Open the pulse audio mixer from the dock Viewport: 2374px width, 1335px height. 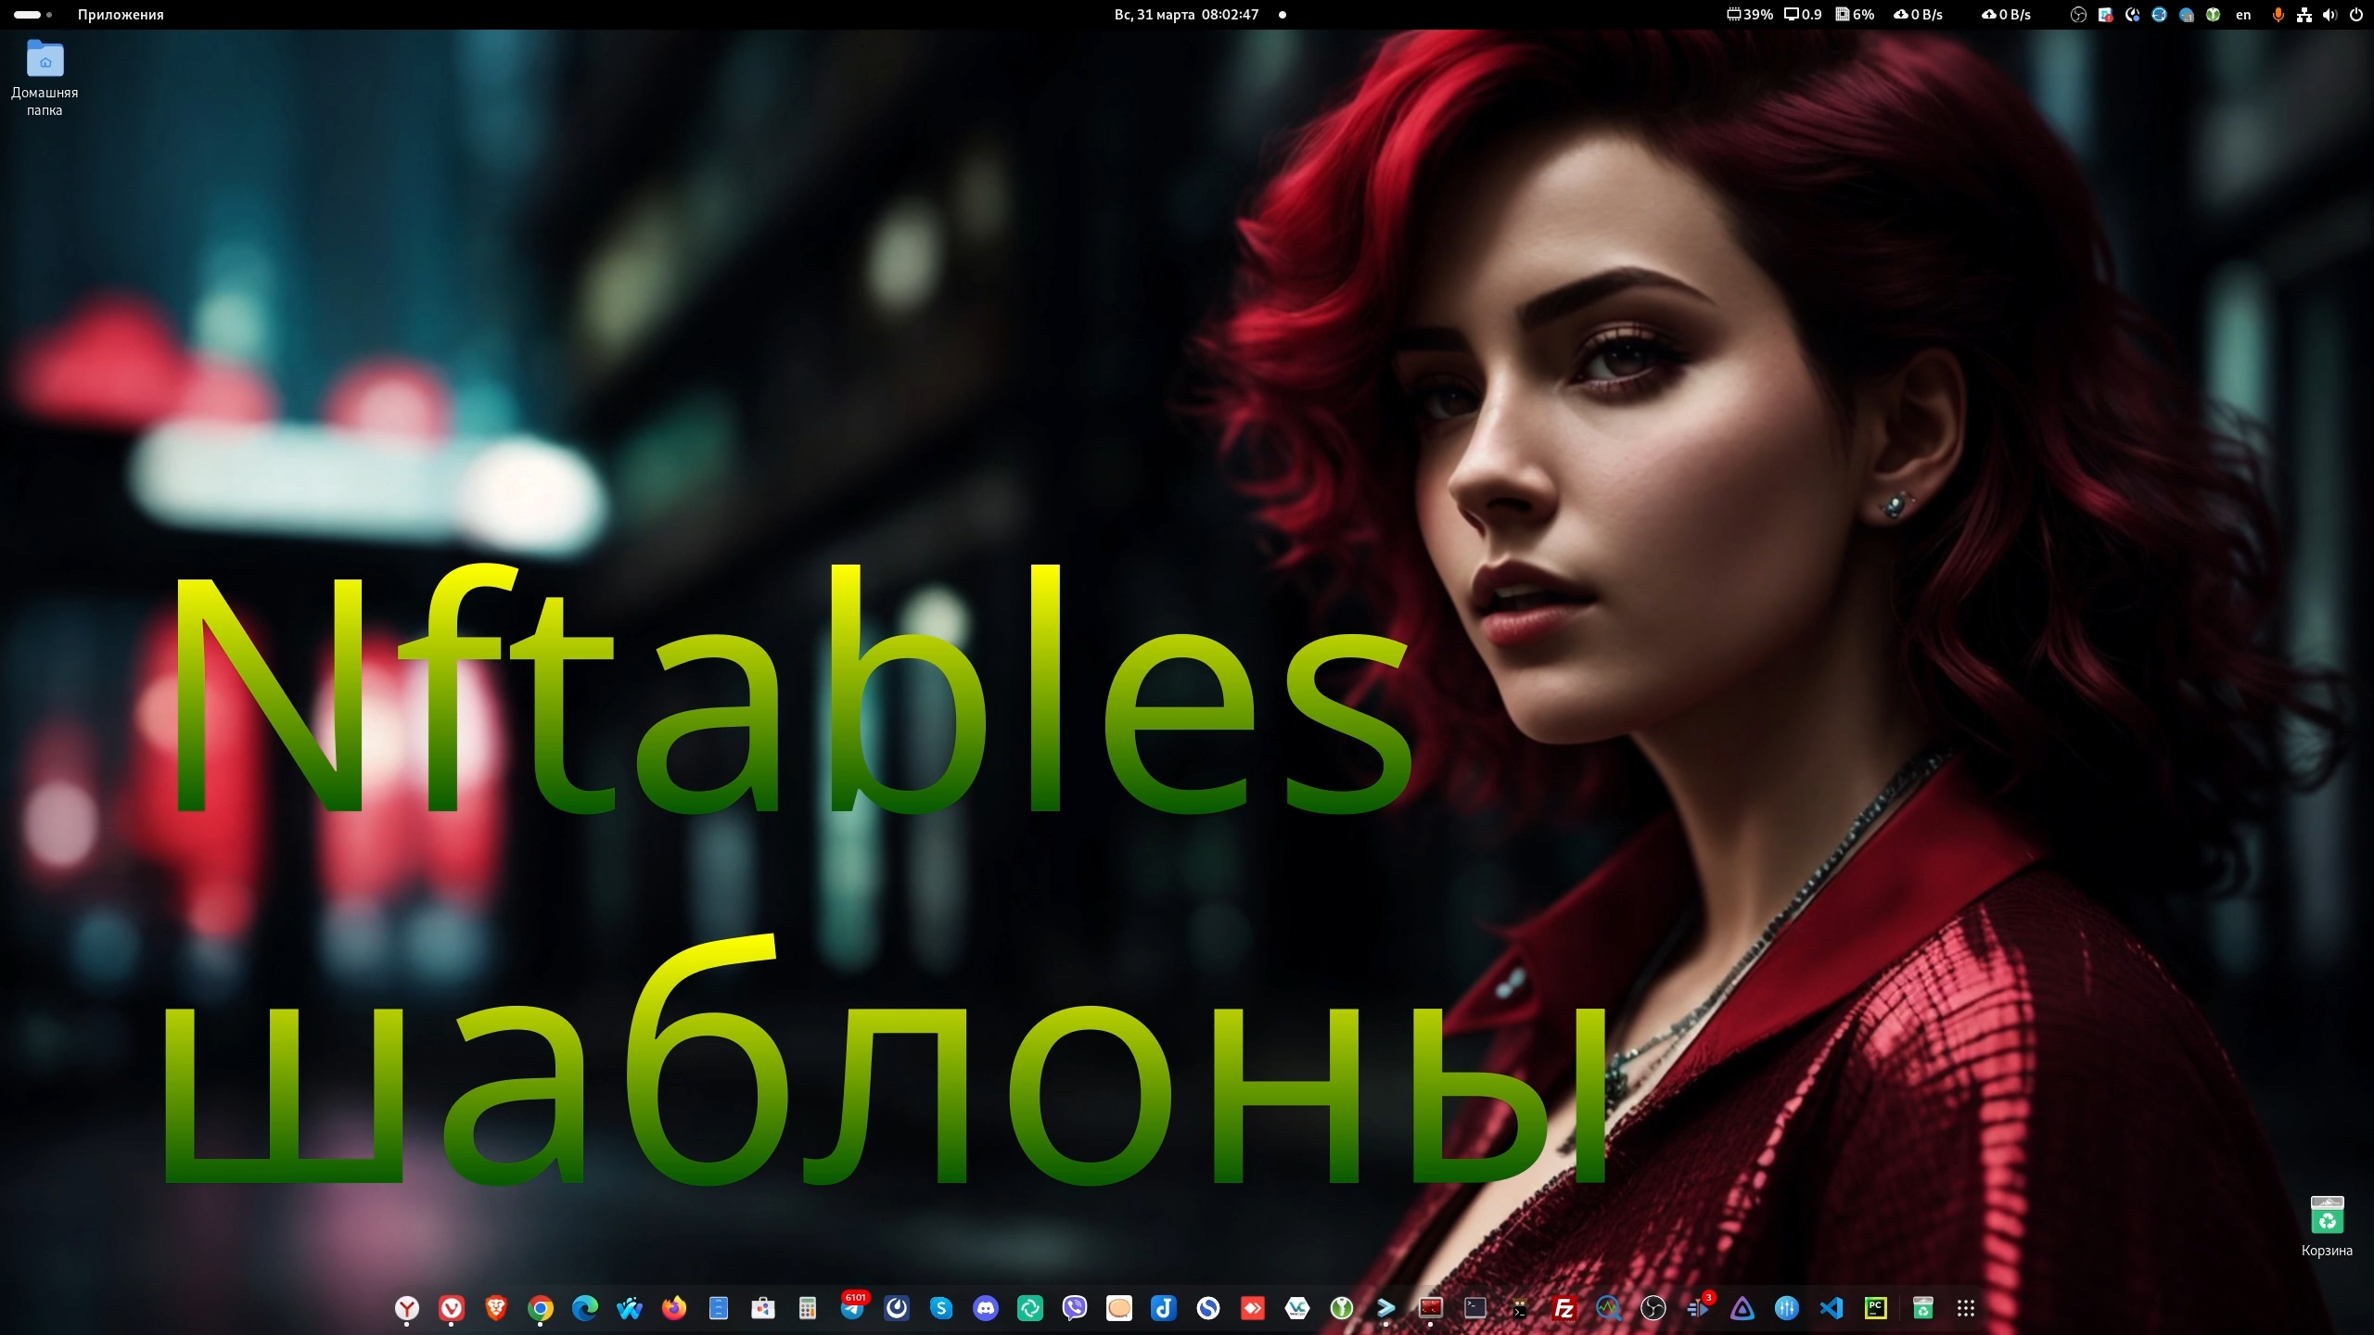[x=1787, y=1308]
